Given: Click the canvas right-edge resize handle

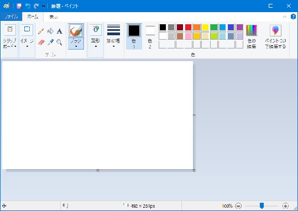Looking at the screenshot, I should click(x=194, y=115).
